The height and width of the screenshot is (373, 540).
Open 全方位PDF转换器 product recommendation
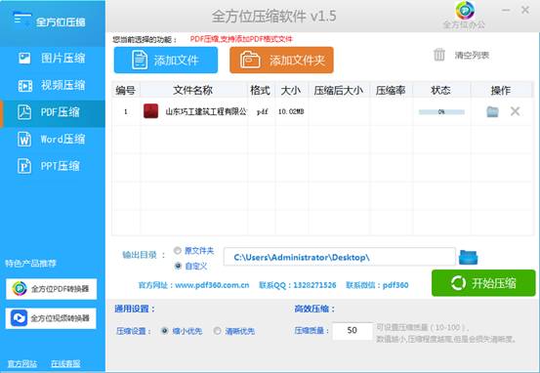pyautogui.click(x=52, y=289)
